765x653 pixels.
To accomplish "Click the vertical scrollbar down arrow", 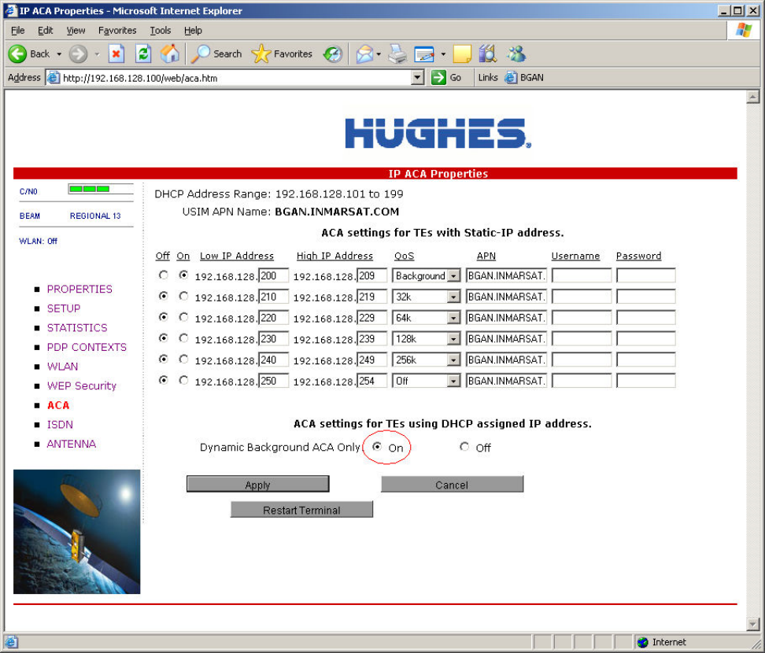I will point(753,624).
